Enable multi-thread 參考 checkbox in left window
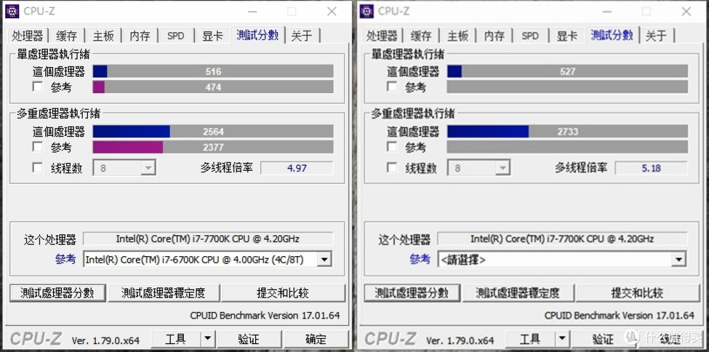 [38, 146]
